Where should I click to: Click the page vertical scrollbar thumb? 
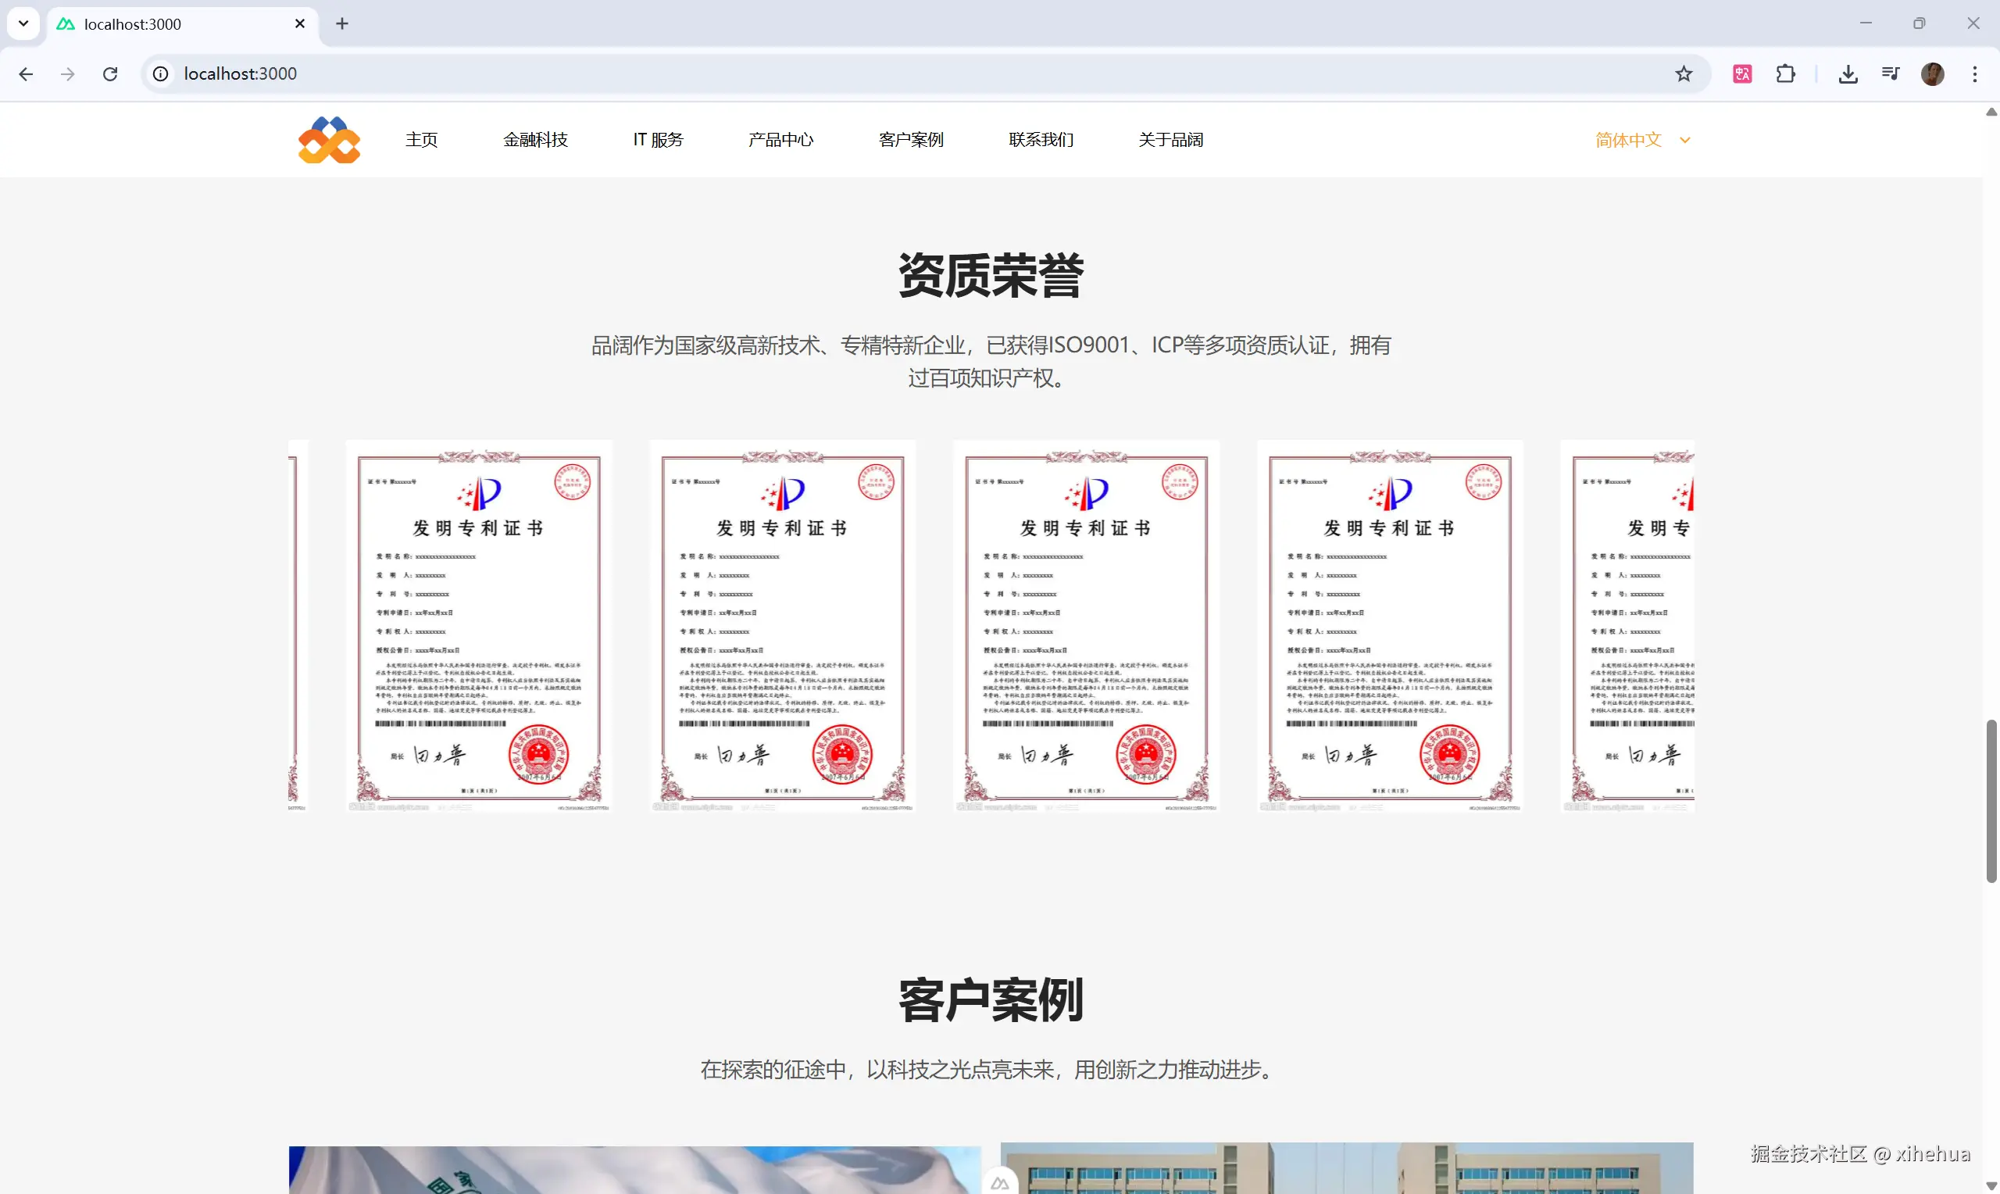click(1991, 801)
